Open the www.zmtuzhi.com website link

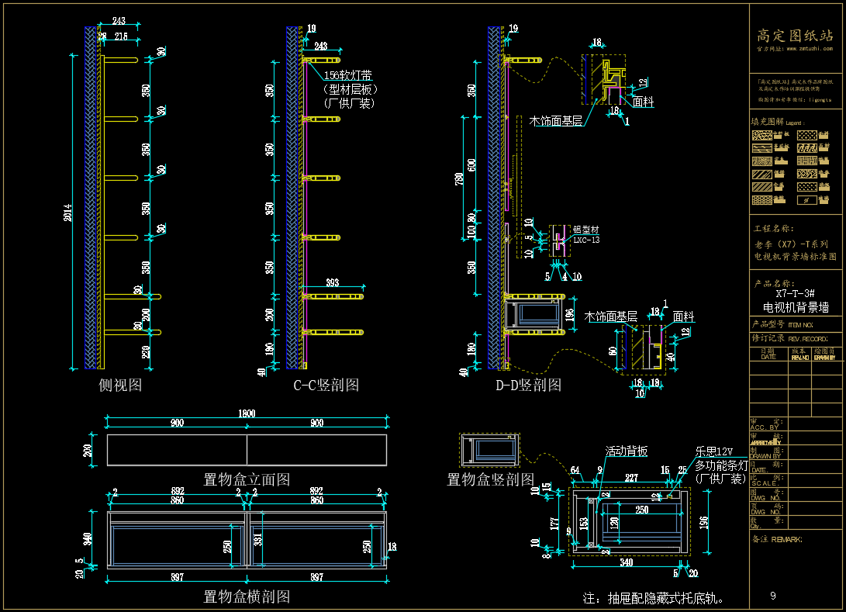coord(803,48)
